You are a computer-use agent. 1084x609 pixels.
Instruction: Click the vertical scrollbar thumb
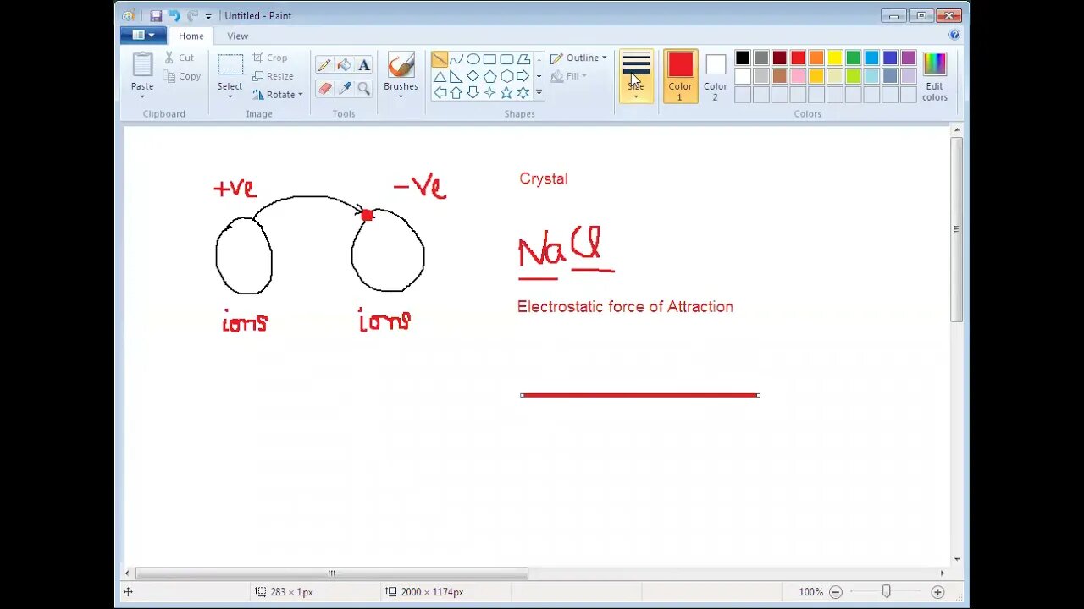957,229
